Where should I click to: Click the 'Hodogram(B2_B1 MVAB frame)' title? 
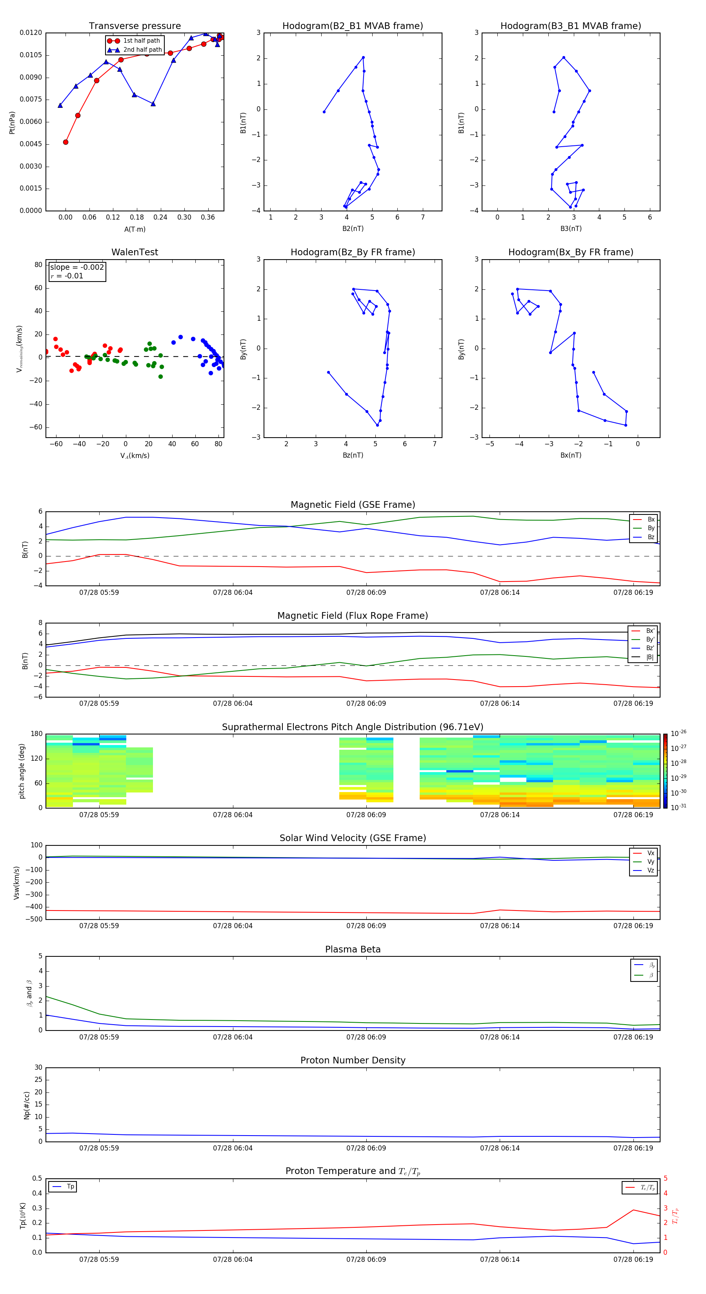[x=353, y=26]
